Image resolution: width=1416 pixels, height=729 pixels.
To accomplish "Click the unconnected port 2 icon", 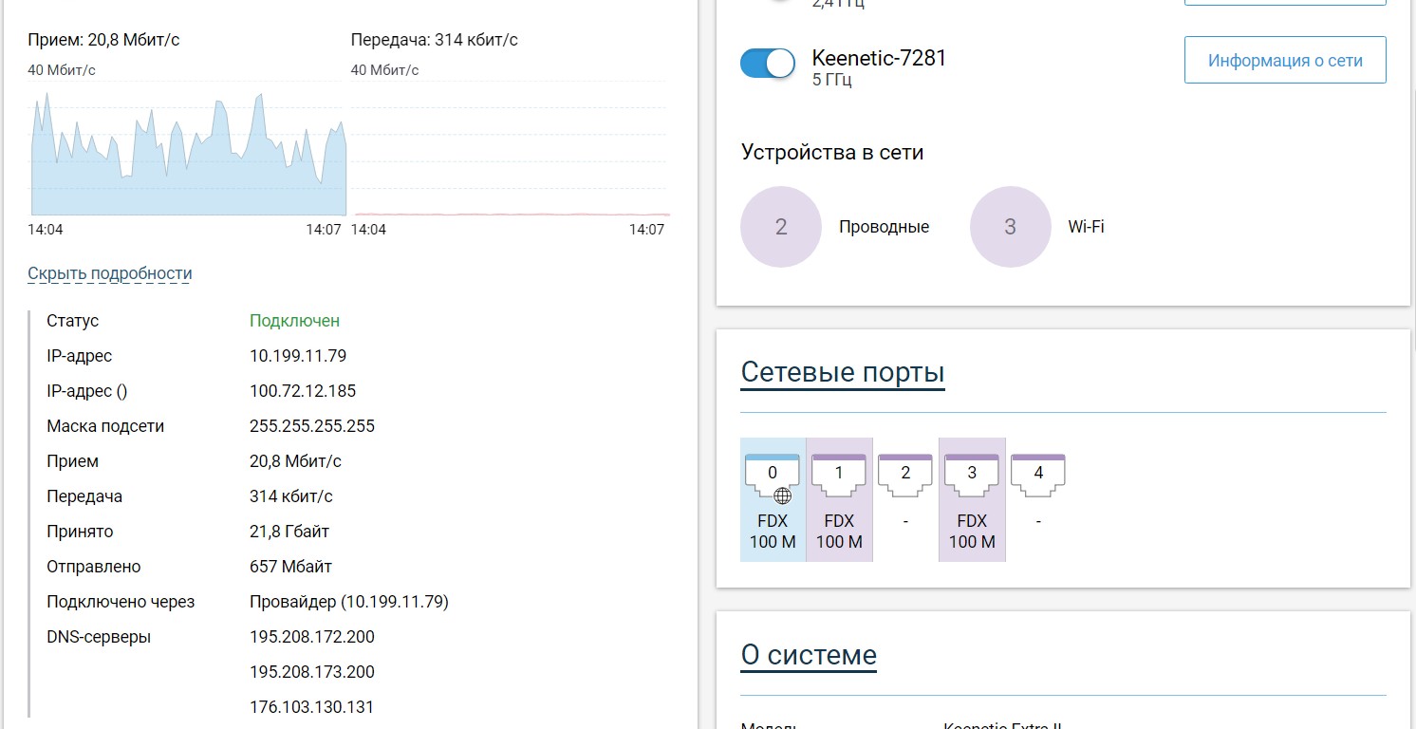I will pyautogui.click(x=905, y=477).
